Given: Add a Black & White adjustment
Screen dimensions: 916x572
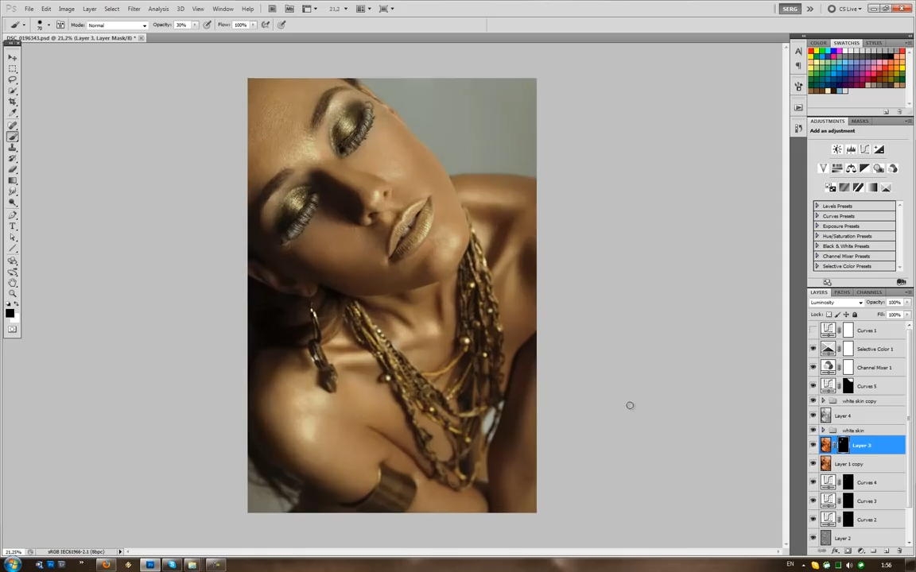Looking at the screenshot, I should [x=865, y=168].
